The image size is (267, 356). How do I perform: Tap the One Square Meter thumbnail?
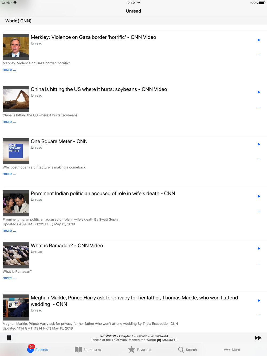[x=16, y=151]
